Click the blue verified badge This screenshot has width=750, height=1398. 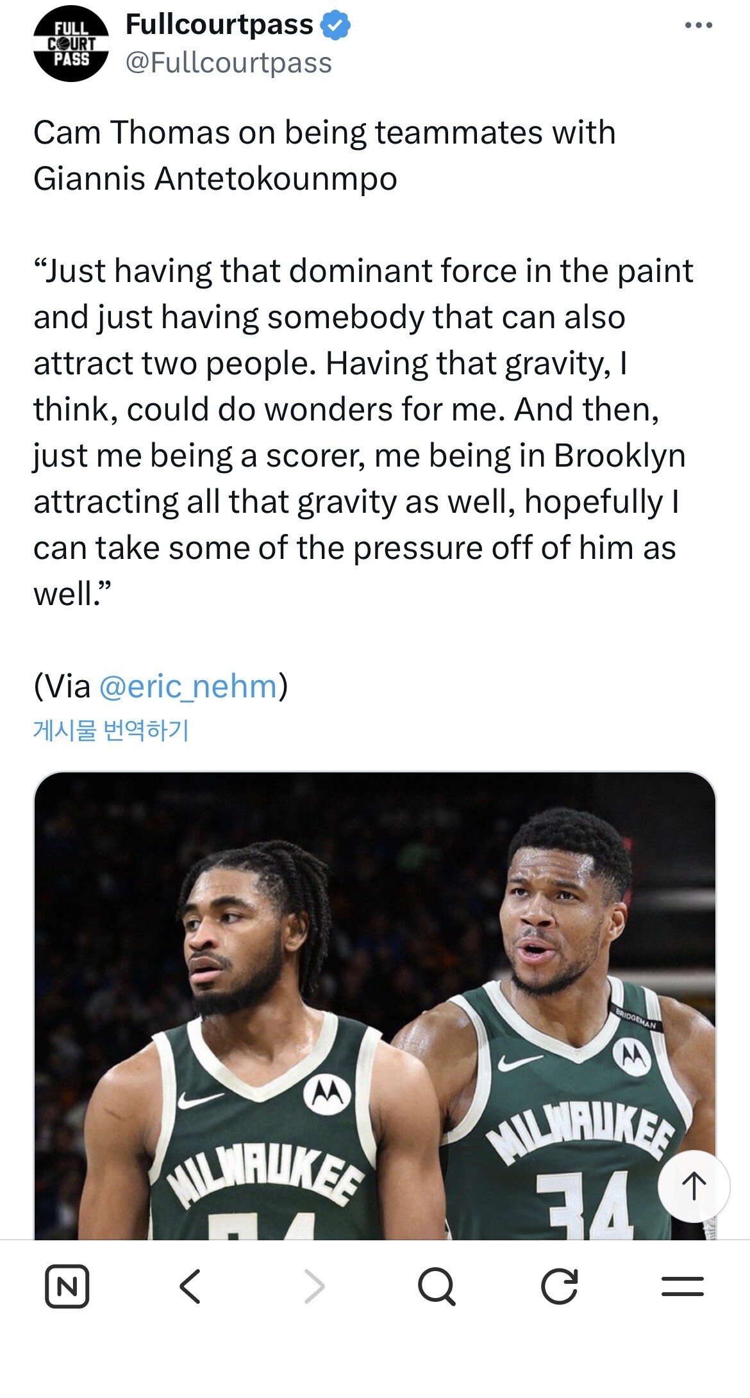click(335, 25)
